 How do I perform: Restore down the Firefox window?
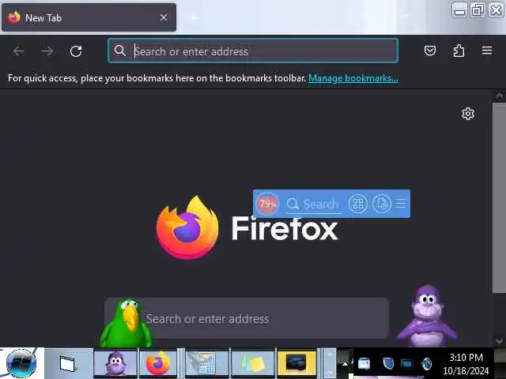pyautogui.click(x=478, y=10)
